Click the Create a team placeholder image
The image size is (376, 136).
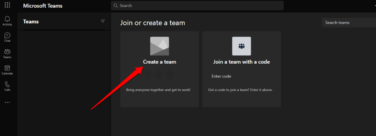159,46
